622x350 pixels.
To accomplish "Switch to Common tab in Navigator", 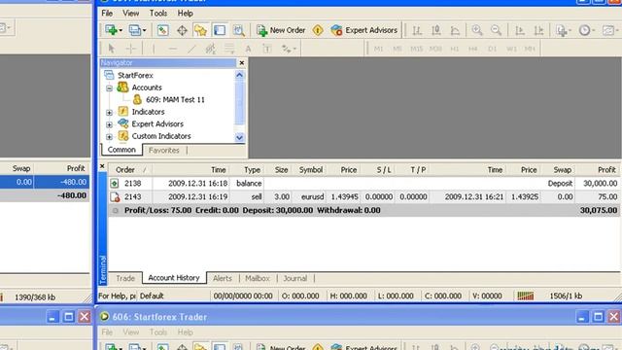I will [x=121, y=150].
